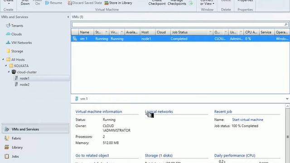The width and height of the screenshot is (290, 163).
Task: Click the Resume toolbar button
Action: click(53, 3)
